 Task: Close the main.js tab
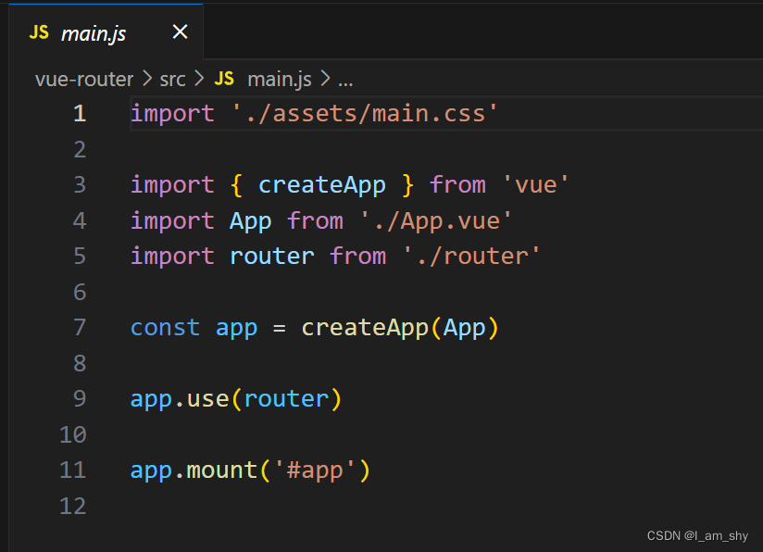(x=180, y=32)
